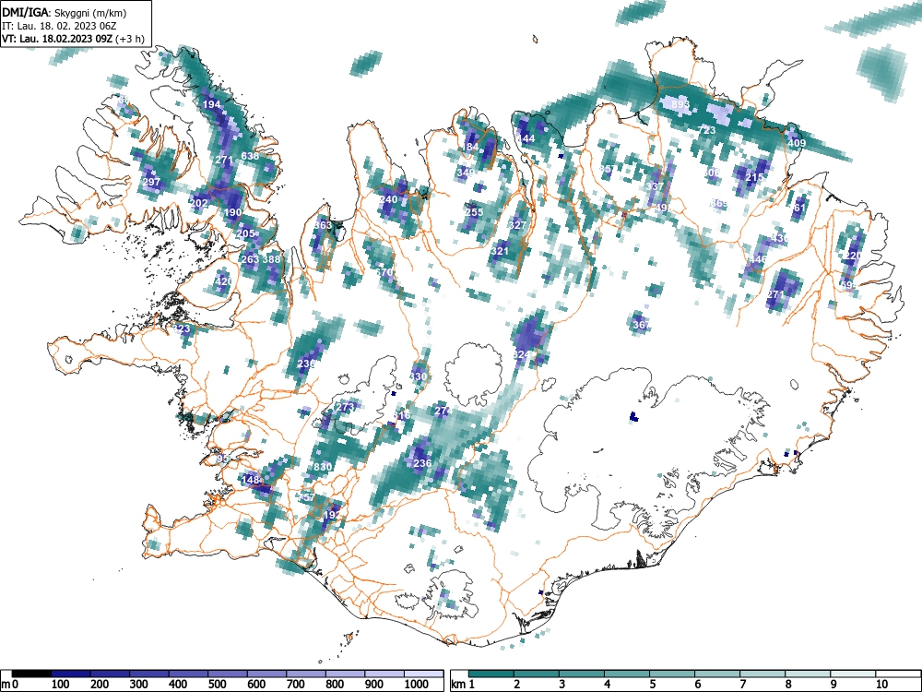The image size is (922, 692).
Task: Click the 330 visibility value on the map
Action: coord(418,377)
